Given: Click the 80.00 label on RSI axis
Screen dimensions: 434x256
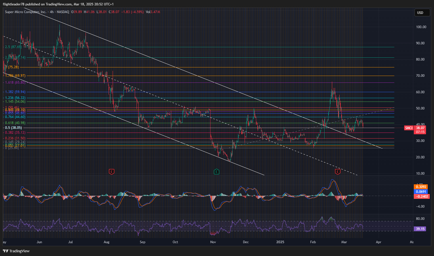Looking at the screenshot, I should pyautogui.click(x=420, y=219).
